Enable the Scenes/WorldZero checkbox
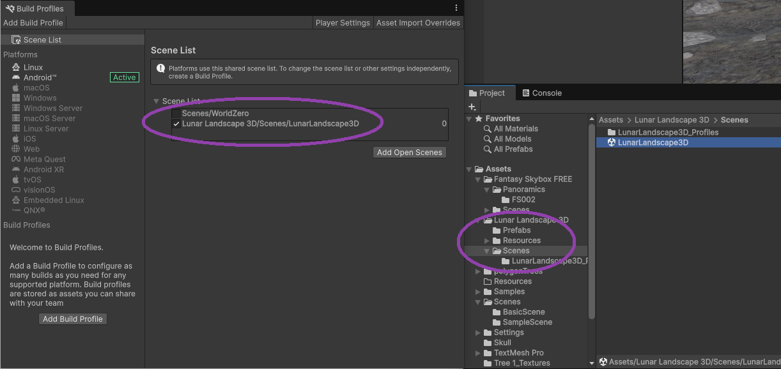Viewport: 781px width, 369px height. tap(176, 113)
